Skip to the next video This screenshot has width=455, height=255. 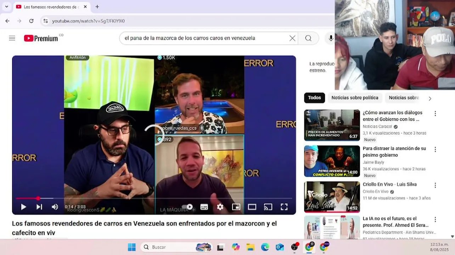click(x=39, y=207)
